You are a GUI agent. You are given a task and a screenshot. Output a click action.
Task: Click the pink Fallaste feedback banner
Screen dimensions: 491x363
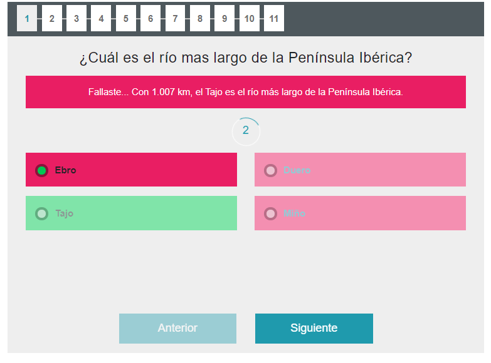click(246, 92)
